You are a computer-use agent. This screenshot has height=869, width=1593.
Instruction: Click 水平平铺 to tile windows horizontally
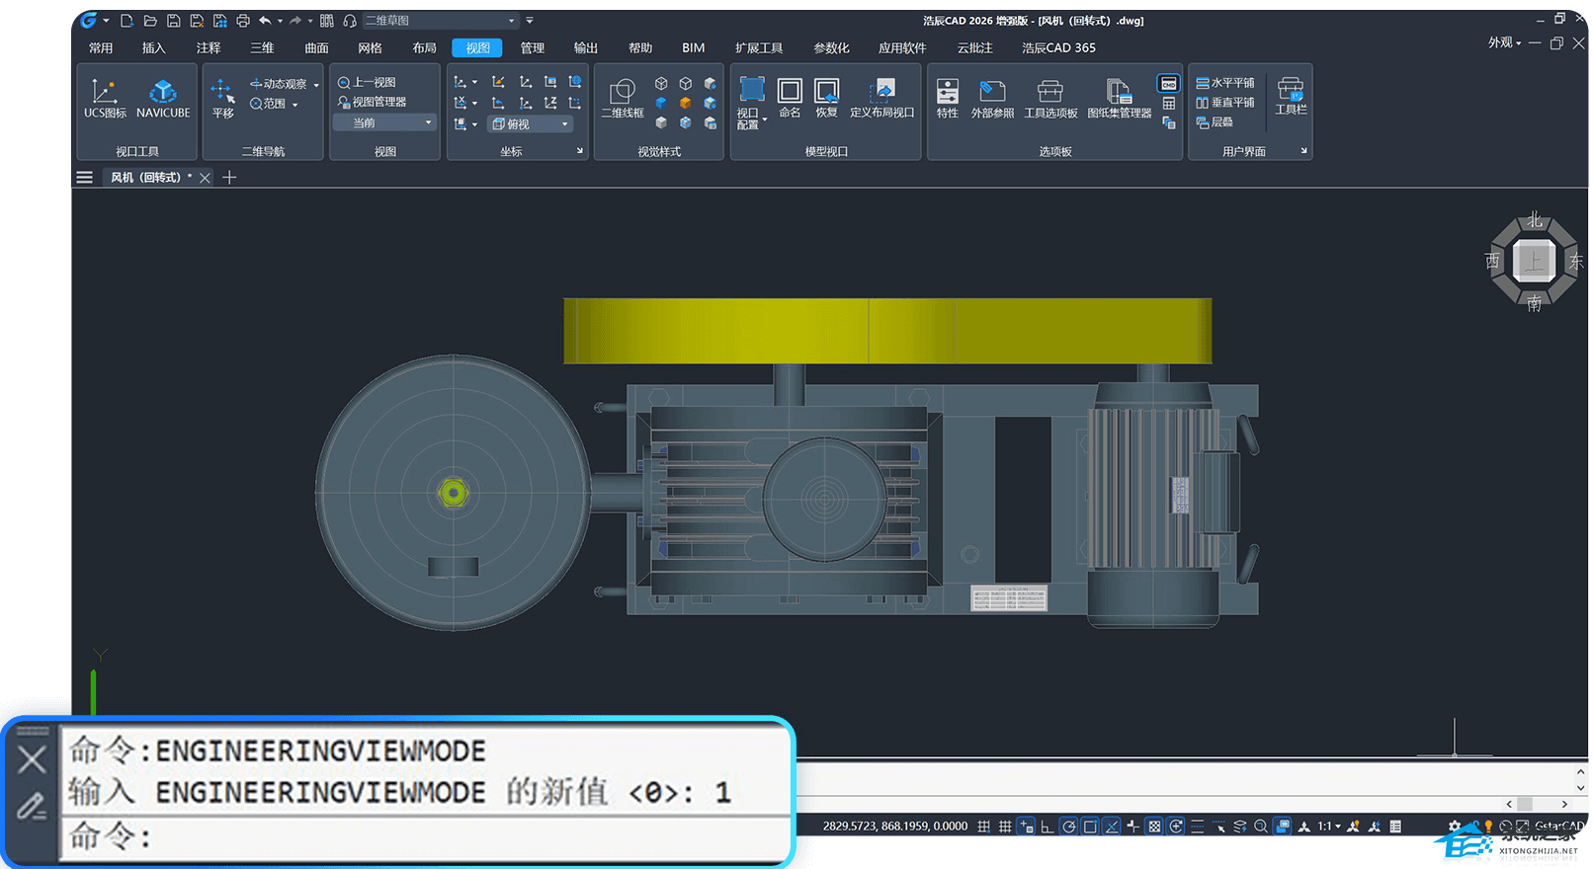(1225, 83)
